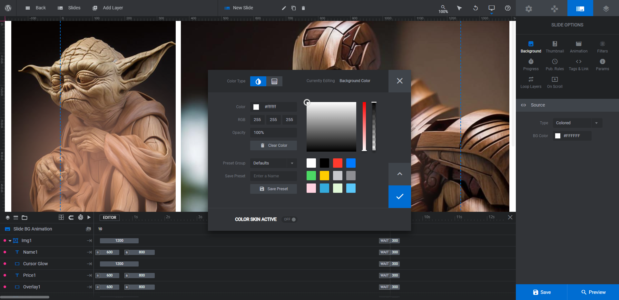Open the Params slide option
619x300 pixels.
(603, 65)
